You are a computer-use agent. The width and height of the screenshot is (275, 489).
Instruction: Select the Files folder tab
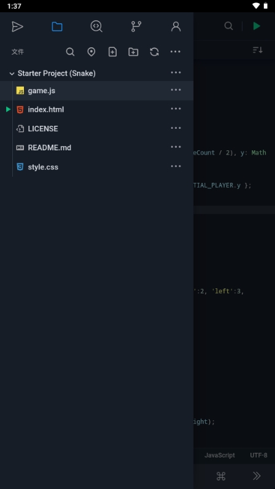[x=57, y=26]
